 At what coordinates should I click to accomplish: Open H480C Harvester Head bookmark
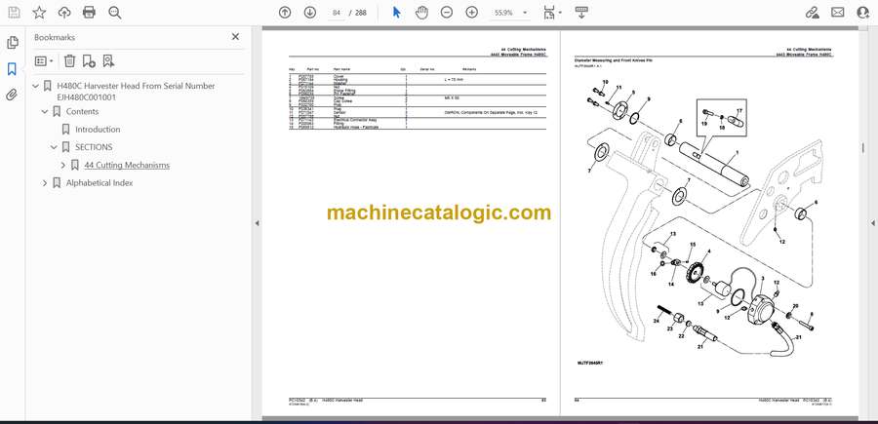point(136,92)
